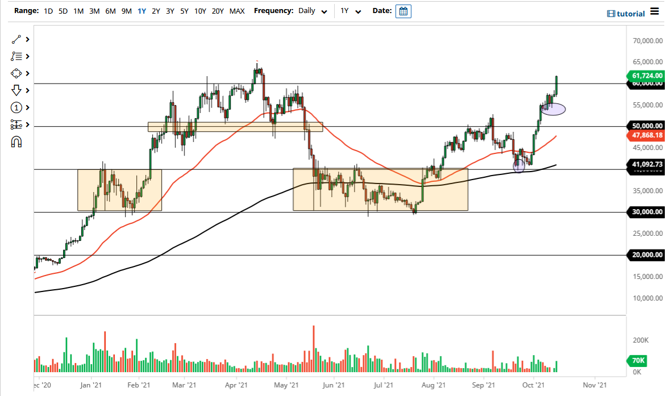Select the numbered callout annotation tool
666x396 pixels.
click(x=16, y=107)
